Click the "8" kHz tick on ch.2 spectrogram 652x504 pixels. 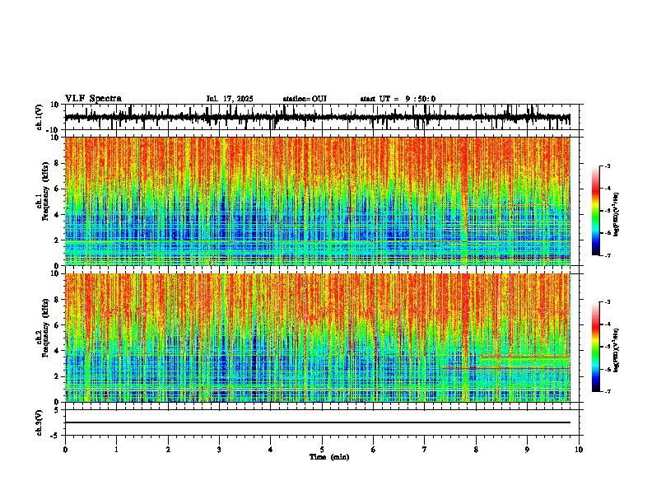(x=58, y=300)
